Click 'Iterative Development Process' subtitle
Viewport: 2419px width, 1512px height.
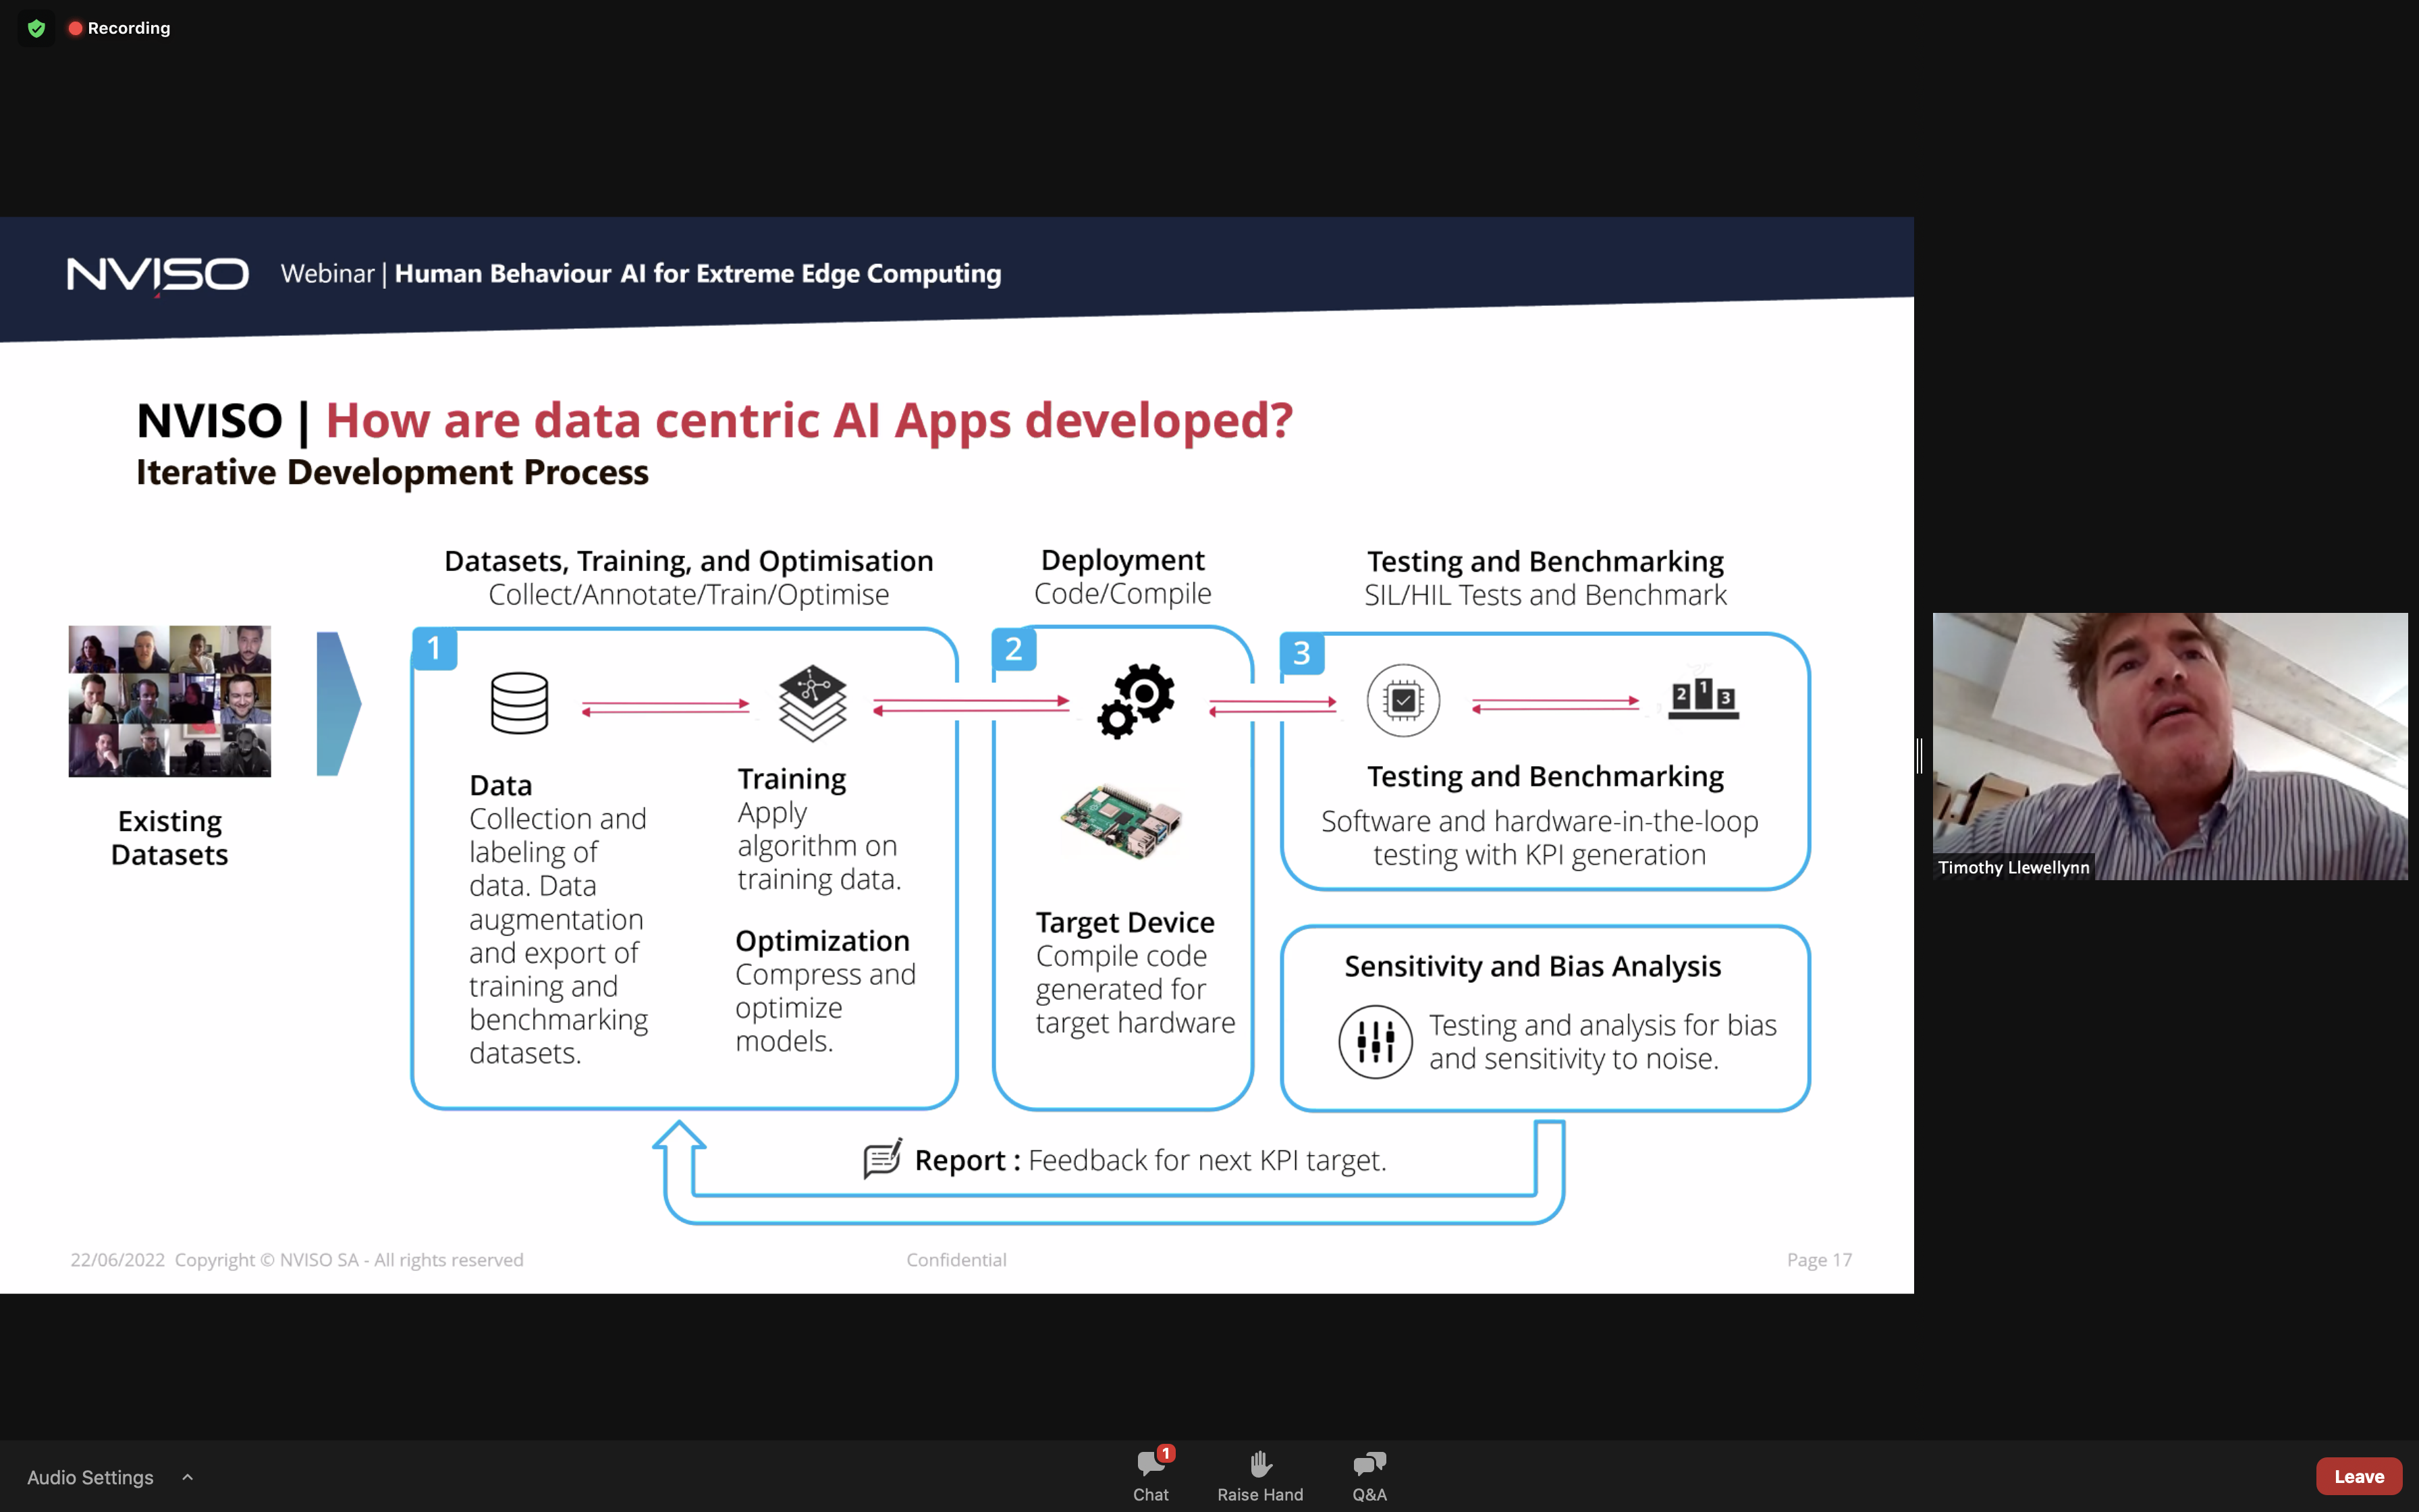[392, 473]
